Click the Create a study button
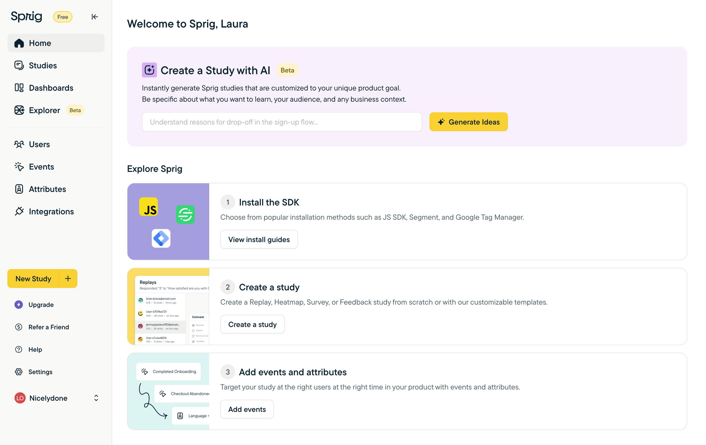 pyautogui.click(x=252, y=324)
